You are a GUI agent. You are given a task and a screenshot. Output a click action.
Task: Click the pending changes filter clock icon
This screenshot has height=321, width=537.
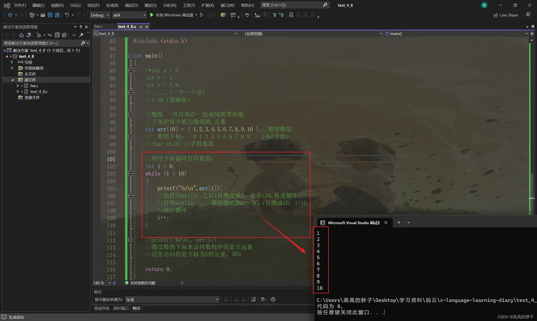point(39,35)
